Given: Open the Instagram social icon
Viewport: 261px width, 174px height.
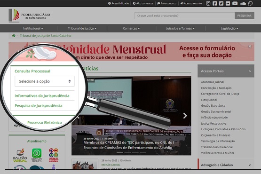Looking at the screenshot, I should [208, 3].
